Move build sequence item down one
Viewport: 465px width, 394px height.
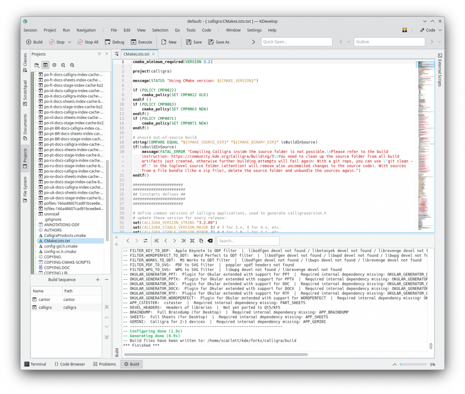point(107,327)
